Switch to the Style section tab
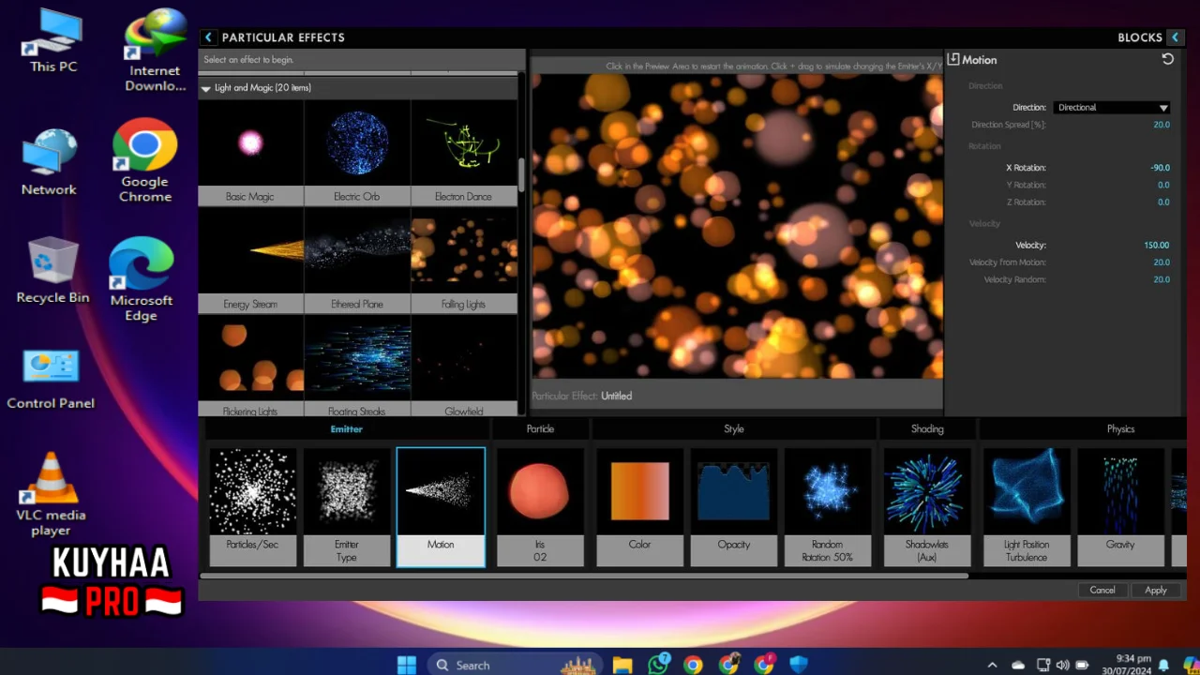1200x675 pixels. point(734,428)
